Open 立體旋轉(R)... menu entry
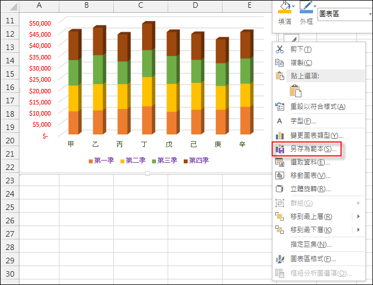Viewport: 373px width, 285px height. coord(319,189)
